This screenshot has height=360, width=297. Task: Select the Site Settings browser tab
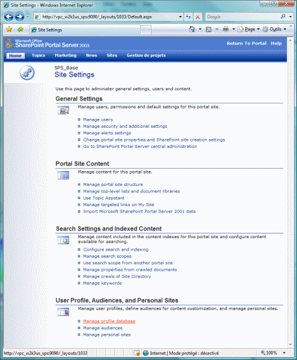pyautogui.click(x=85, y=30)
